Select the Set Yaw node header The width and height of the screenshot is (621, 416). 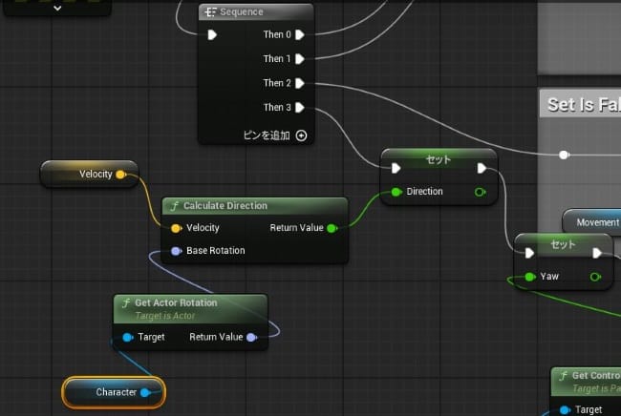point(563,244)
